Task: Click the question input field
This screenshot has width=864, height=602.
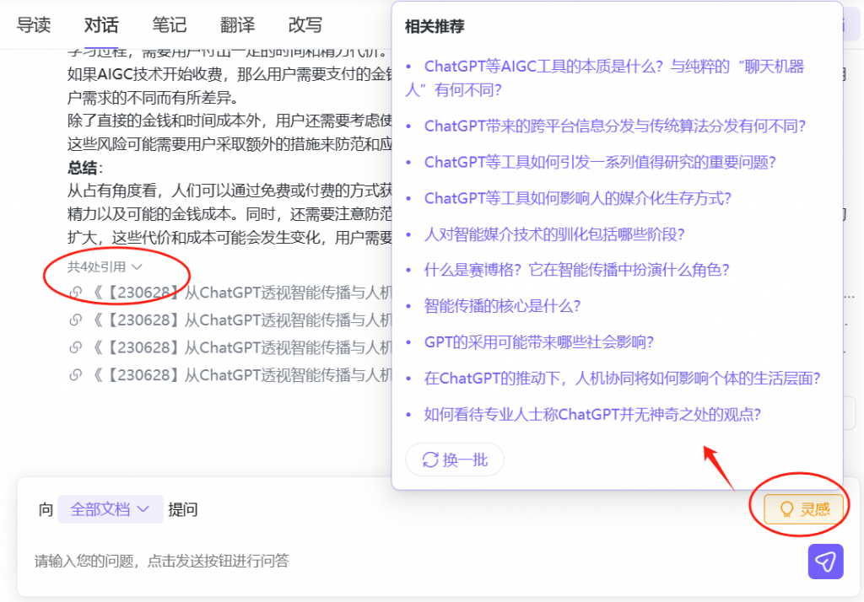Action: coord(413,562)
